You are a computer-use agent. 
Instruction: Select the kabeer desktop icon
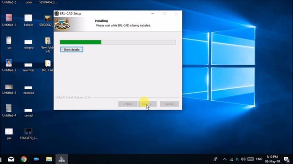(x=28, y=20)
